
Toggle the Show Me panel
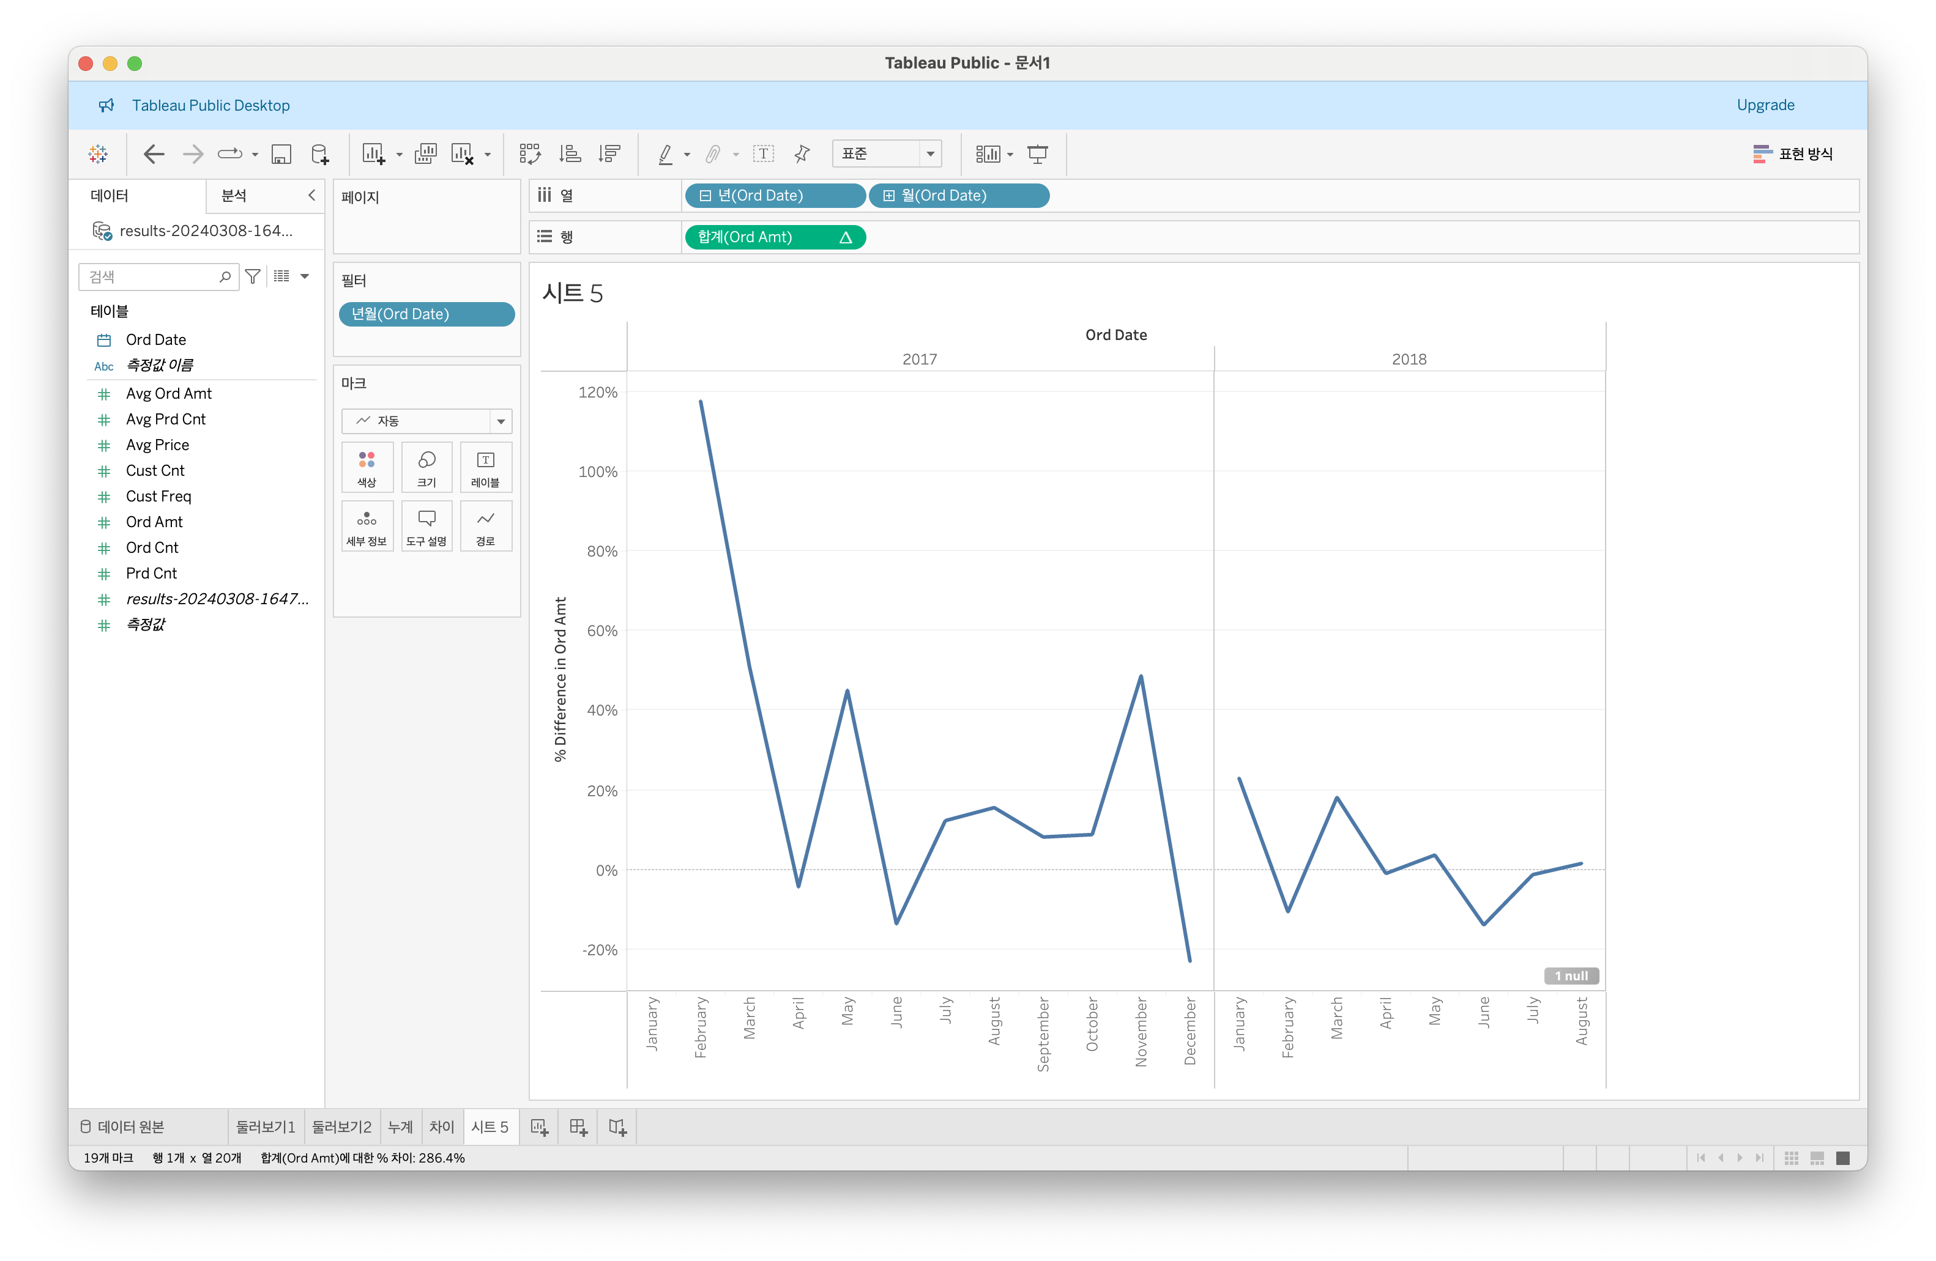click(1793, 153)
